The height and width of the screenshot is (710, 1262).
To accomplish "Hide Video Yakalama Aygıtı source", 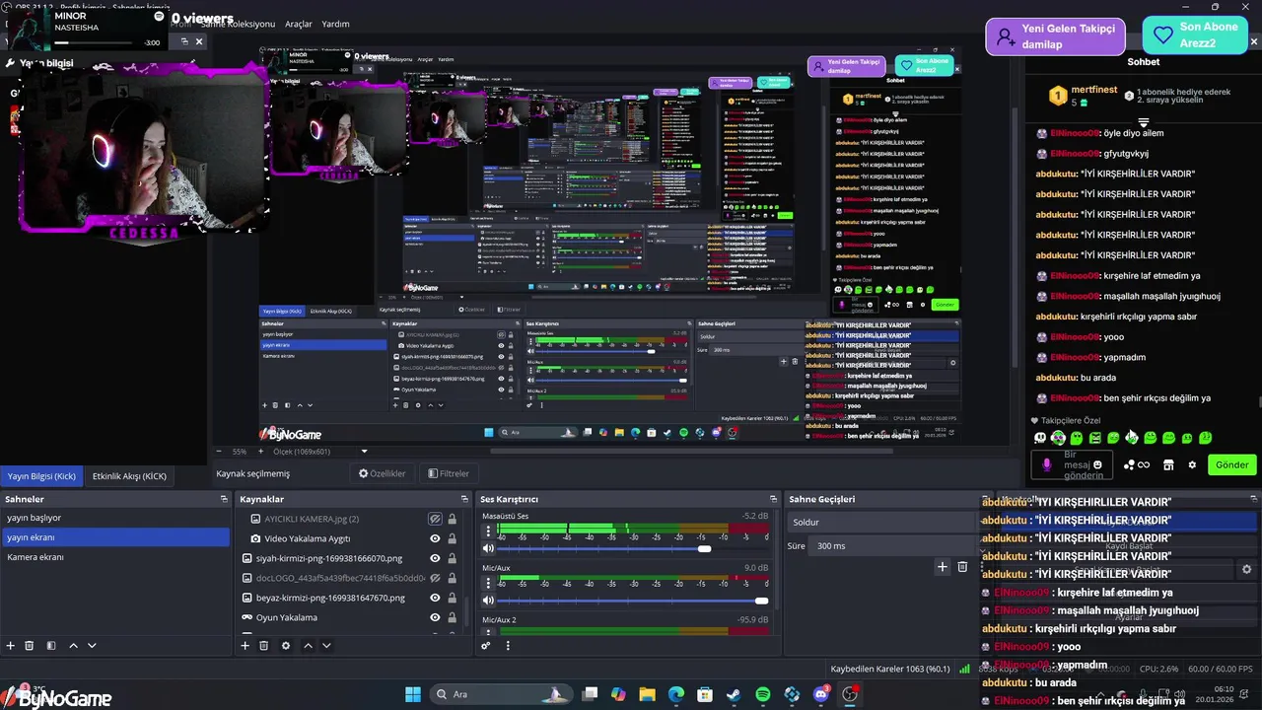I will [435, 538].
